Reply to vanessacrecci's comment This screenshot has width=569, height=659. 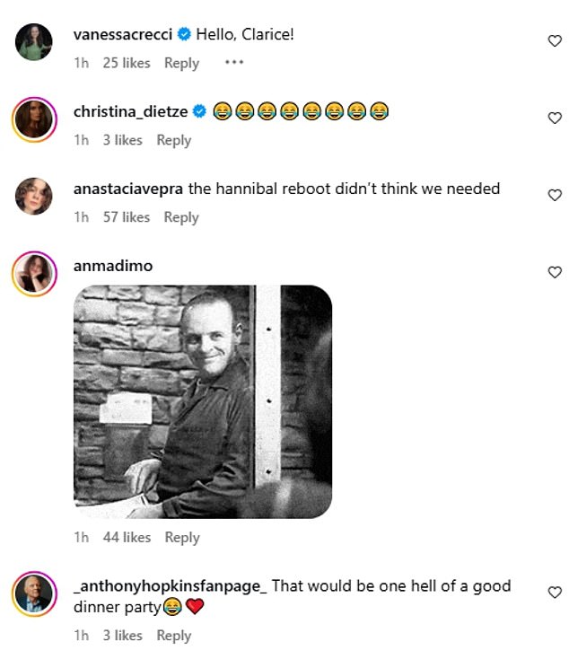tap(181, 63)
